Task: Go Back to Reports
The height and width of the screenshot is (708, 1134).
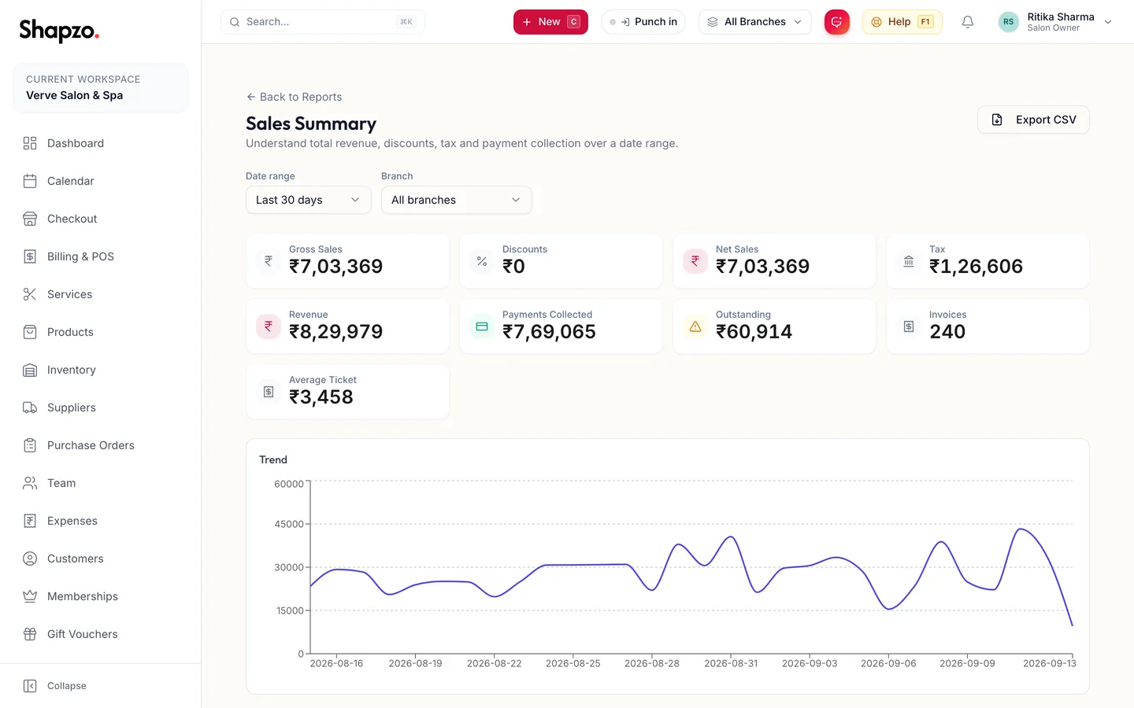Action: 294,97
